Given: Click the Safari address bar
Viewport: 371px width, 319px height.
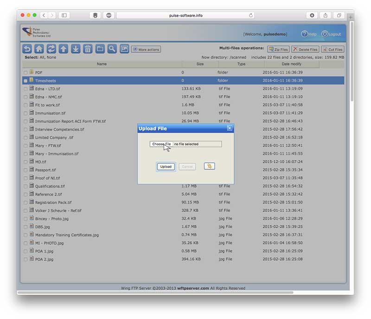Looking at the screenshot, I should pyautogui.click(x=185, y=15).
